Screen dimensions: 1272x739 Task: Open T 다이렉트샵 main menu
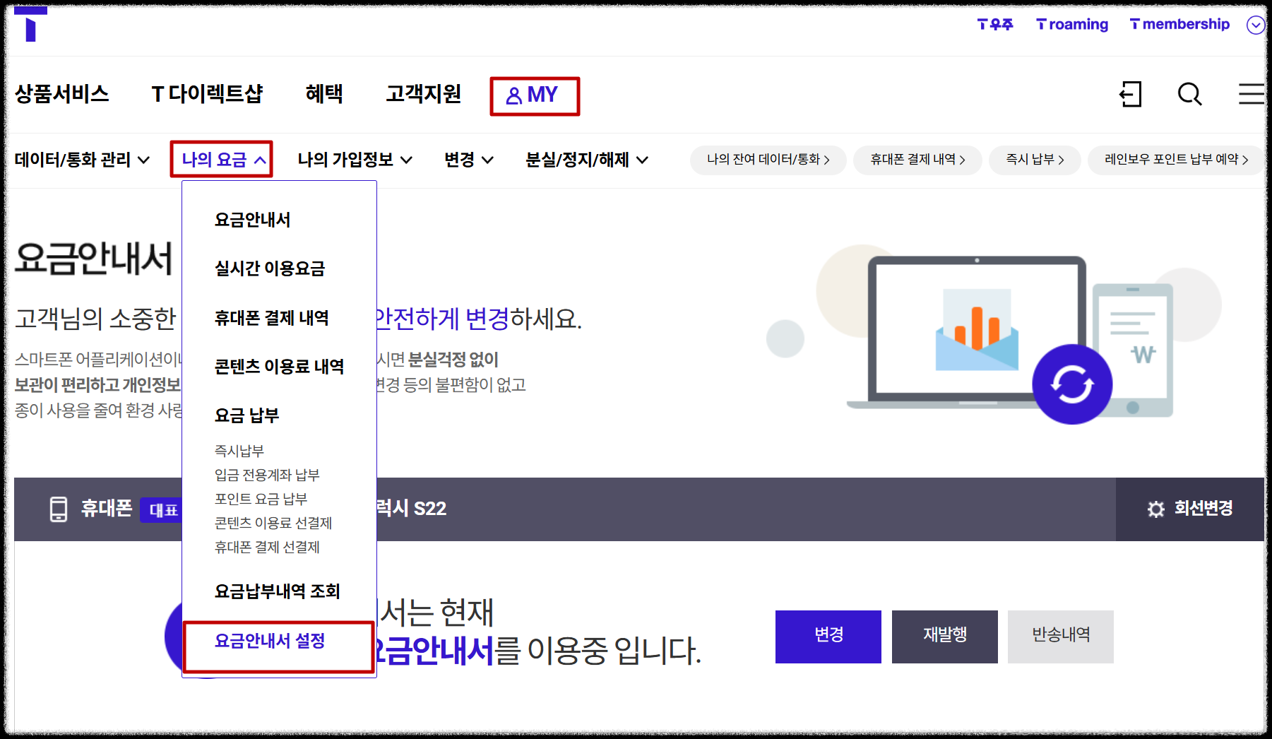(207, 94)
